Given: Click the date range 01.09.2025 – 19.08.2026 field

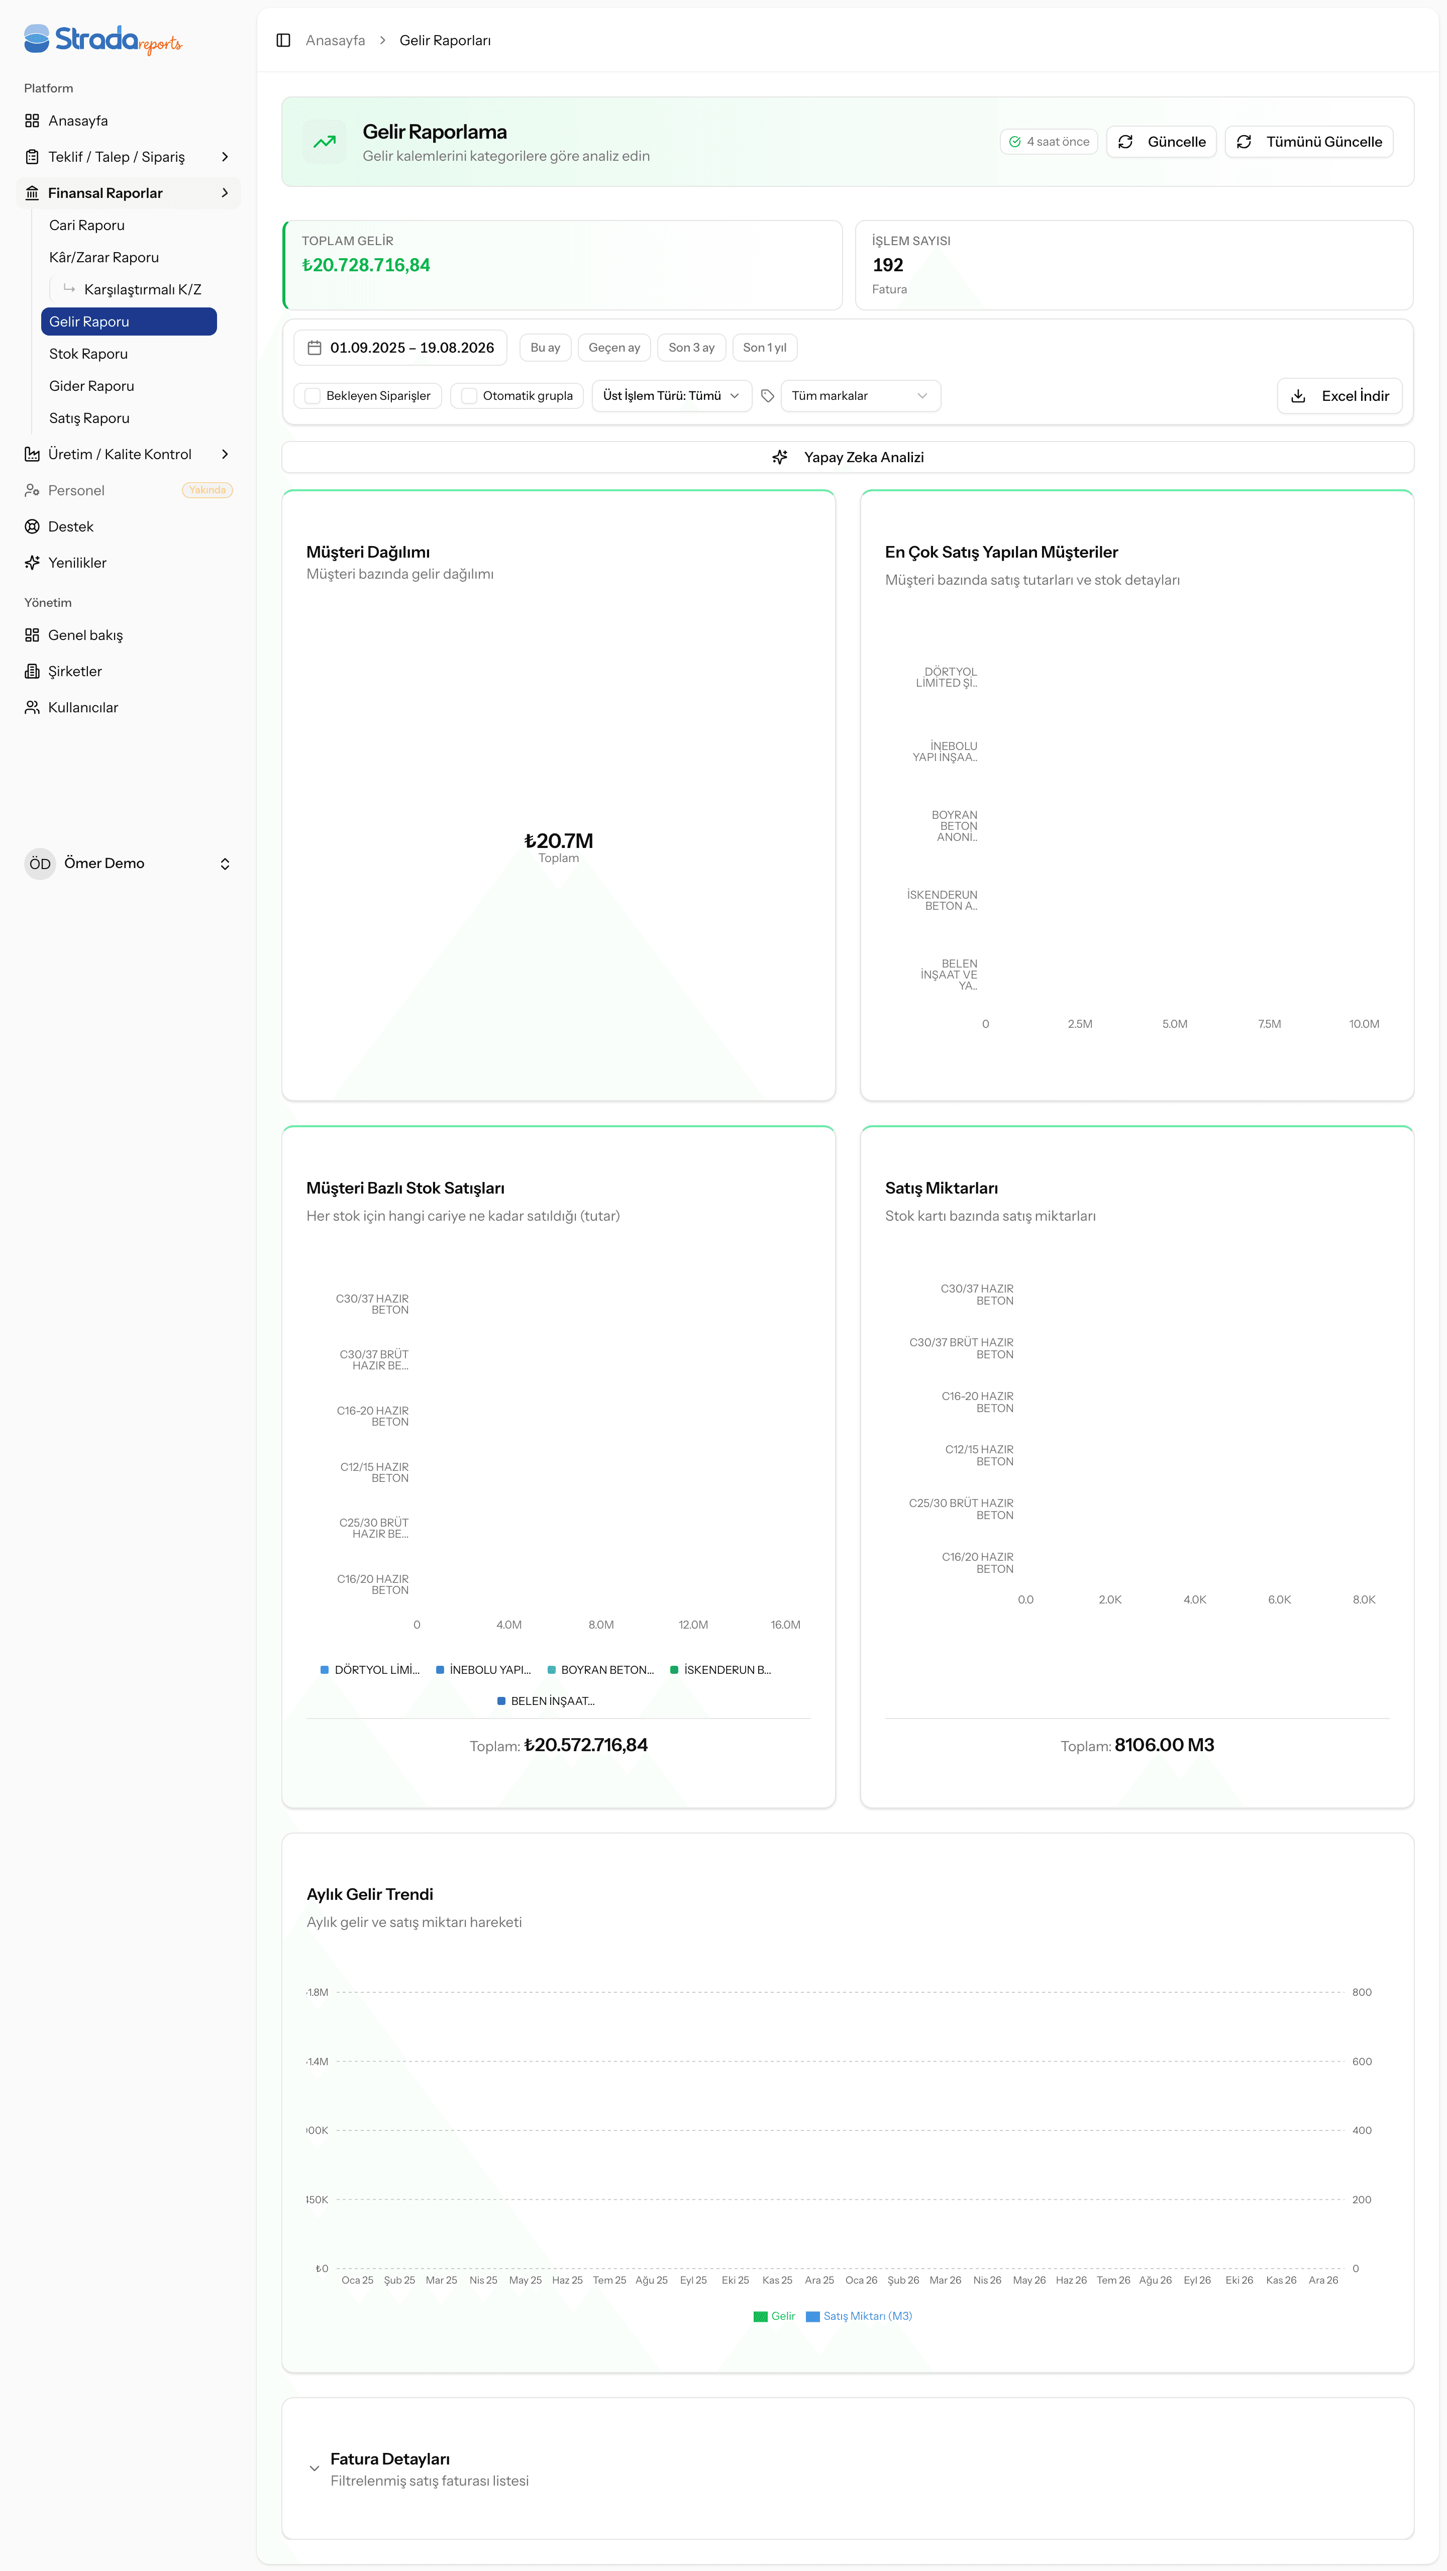Looking at the screenshot, I should pyautogui.click(x=400, y=347).
